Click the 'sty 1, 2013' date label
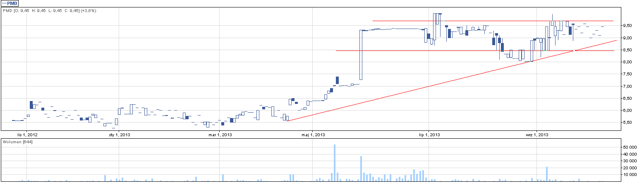The width and height of the screenshot is (637, 183). coord(119,135)
